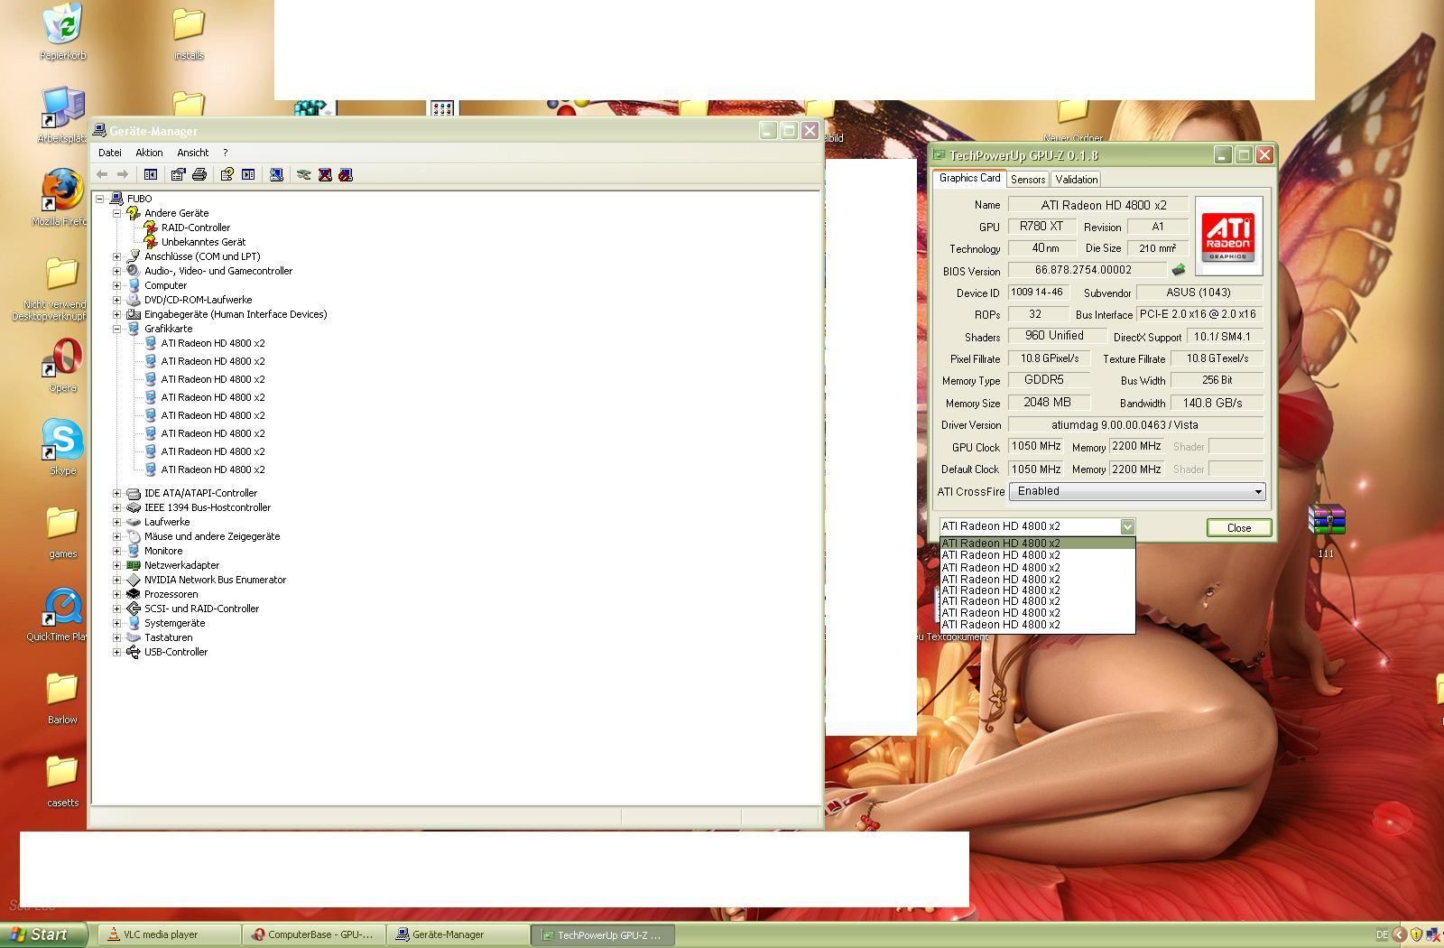Viewport: 1444px width, 948px height.
Task: Scan for hardware changes toolbar icon
Action: tap(276, 174)
